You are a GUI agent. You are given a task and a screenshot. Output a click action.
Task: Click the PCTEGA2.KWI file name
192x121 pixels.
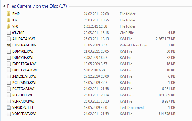[23, 89]
